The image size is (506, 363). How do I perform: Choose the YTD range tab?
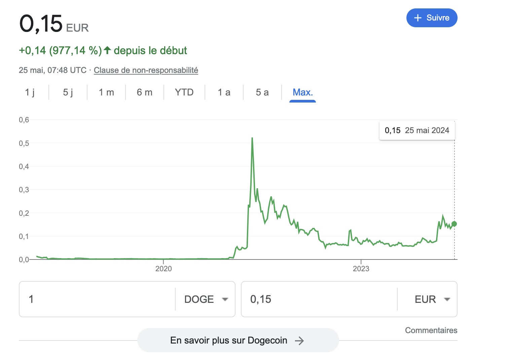point(184,92)
